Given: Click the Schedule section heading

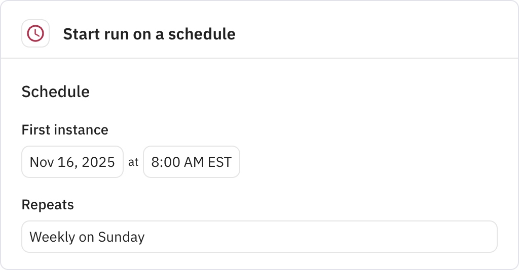Looking at the screenshot, I should [56, 92].
